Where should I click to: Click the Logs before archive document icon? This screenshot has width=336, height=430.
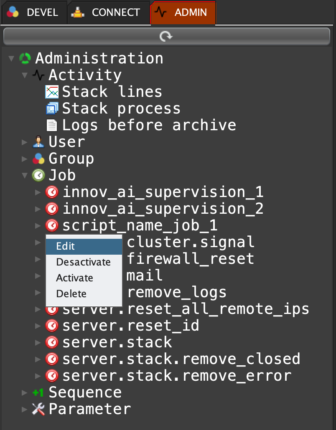[52, 125]
